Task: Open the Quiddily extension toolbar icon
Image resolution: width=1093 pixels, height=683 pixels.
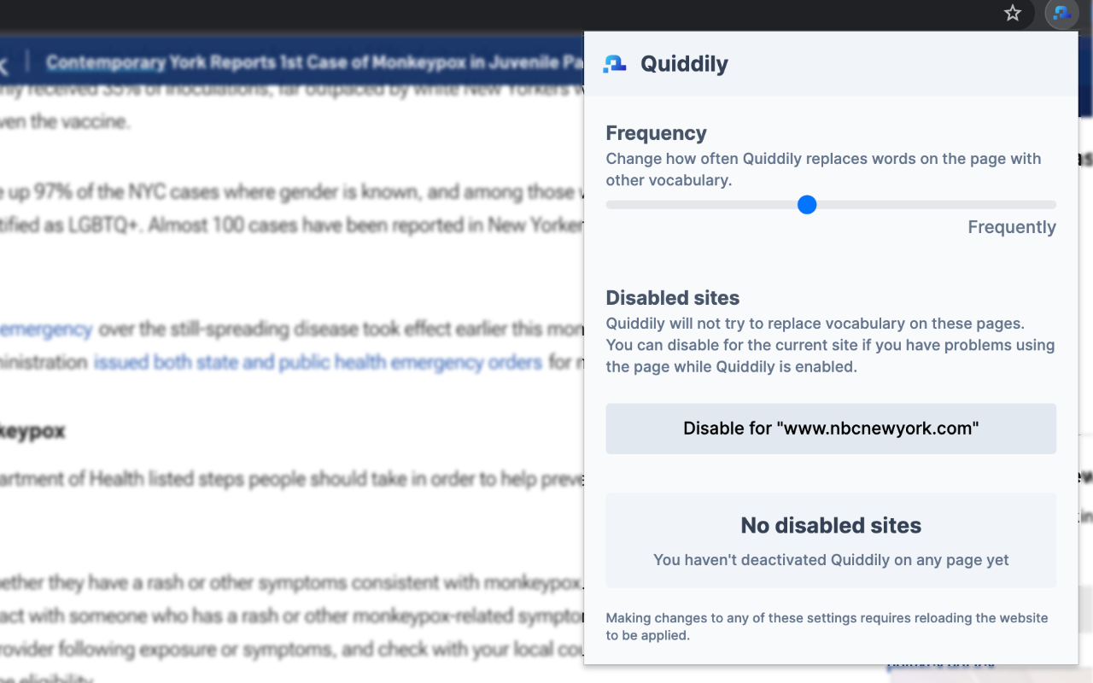Action: 1061,13
